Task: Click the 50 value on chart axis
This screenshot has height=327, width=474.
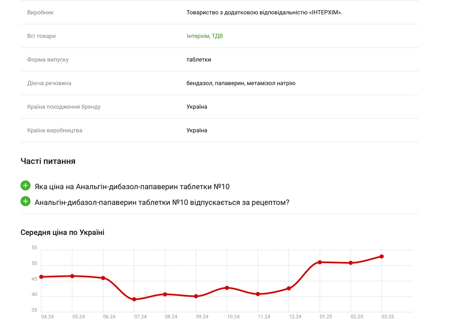Action: coord(34,263)
